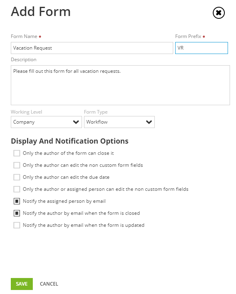This screenshot has height=294, width=236.
Task: Click into the Form Prefix field showing VR
Action: pyautogui.click(x=202, y=48)
